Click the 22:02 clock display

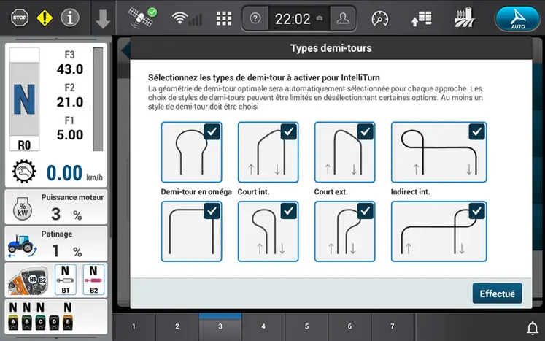(x=293, y=19)
